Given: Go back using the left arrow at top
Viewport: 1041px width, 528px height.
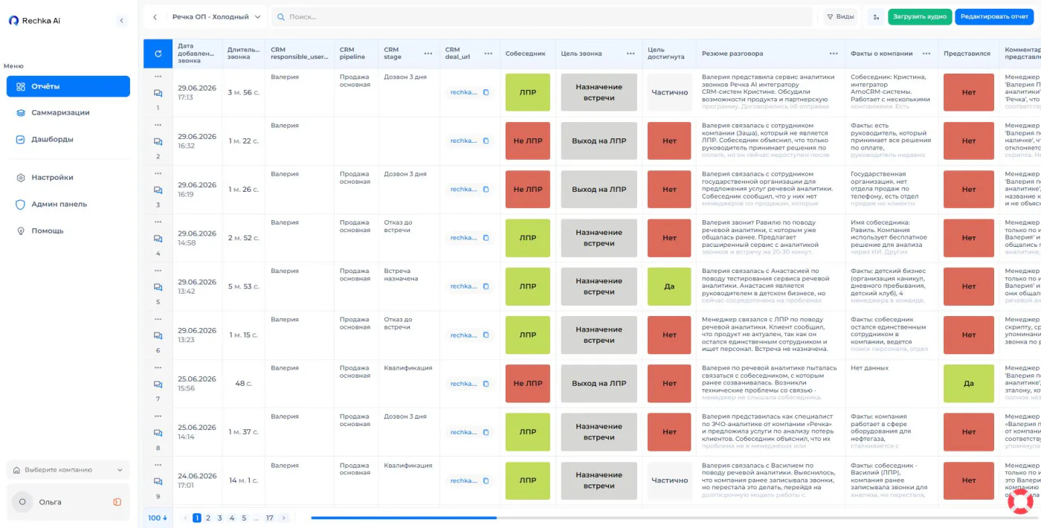Looking at the screenshot, I should [x=155, y=16].
